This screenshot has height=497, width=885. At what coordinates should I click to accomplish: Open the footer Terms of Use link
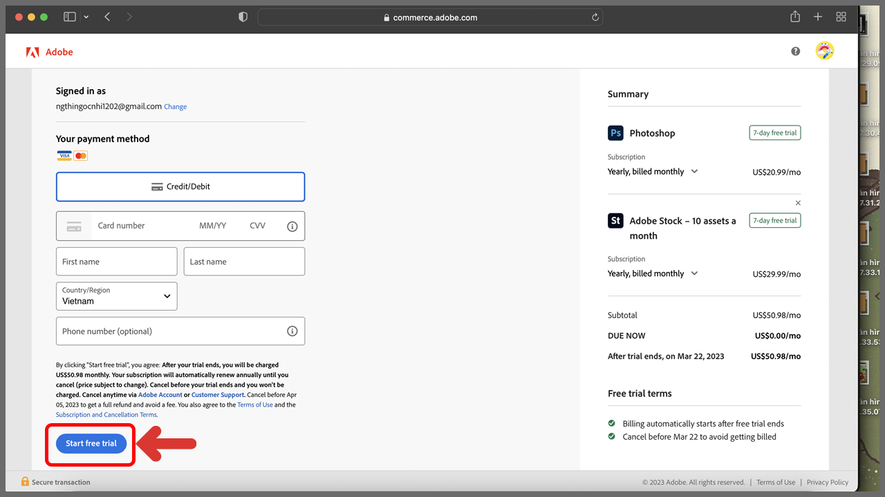coord(776,483)
